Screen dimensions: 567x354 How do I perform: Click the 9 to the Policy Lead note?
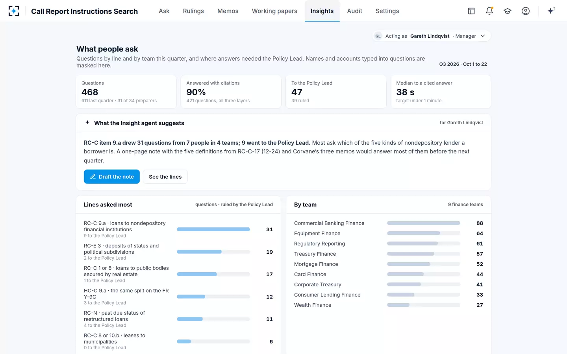click(x=105, y=236)
